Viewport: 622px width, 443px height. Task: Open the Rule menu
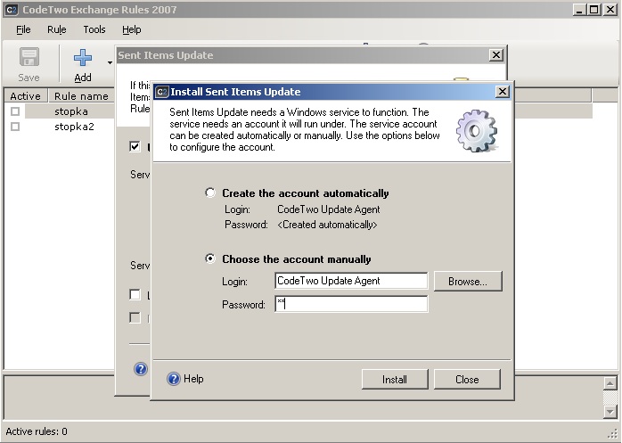[x=57, y=29]
